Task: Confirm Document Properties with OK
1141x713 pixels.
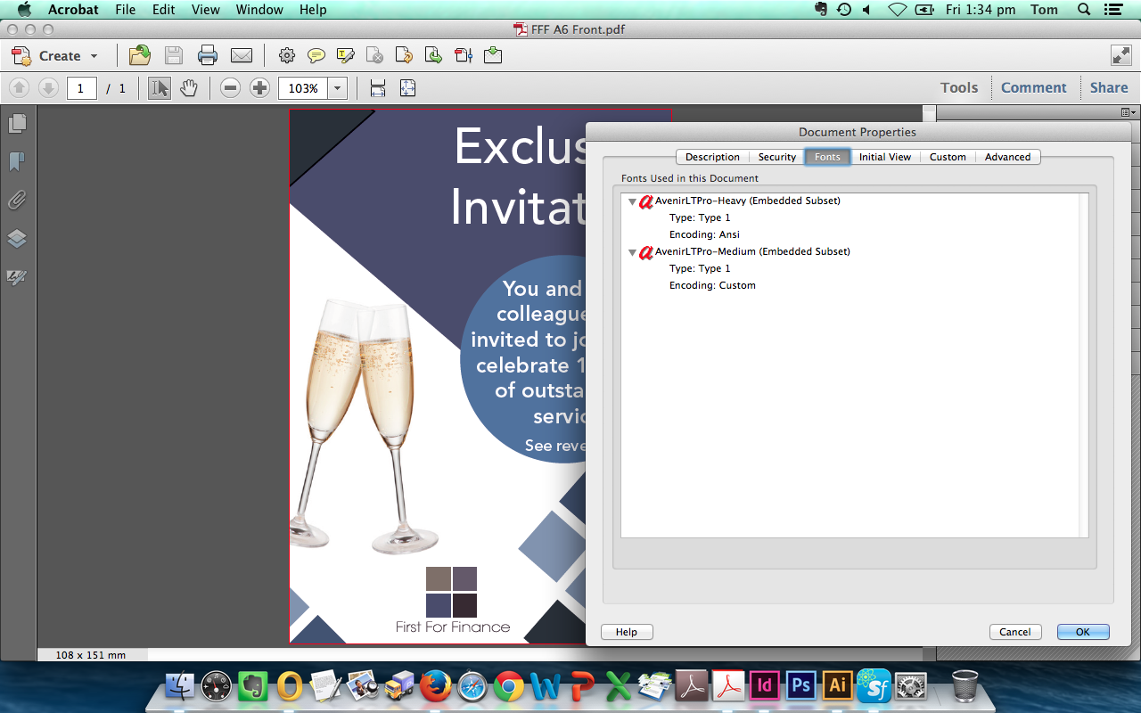Action: [1082, 631]
